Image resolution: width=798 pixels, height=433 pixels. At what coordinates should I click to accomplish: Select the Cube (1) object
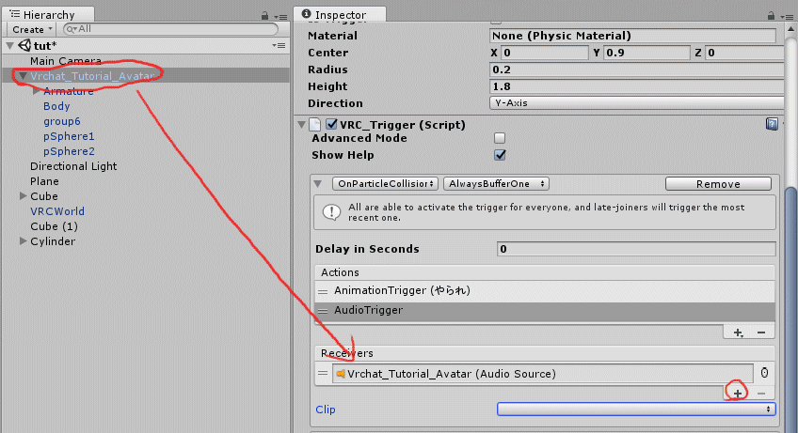[54, 226]
